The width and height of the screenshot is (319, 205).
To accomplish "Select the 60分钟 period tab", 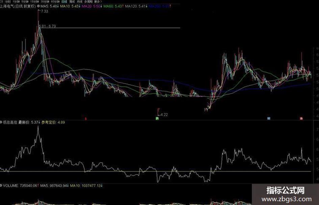I will click(55, 1).
